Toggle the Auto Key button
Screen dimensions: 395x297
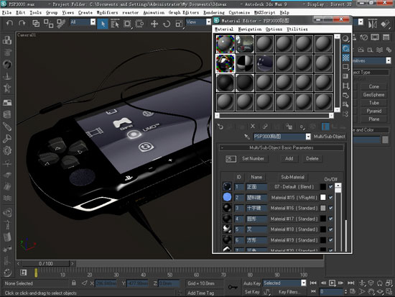[x=251, y=283]
